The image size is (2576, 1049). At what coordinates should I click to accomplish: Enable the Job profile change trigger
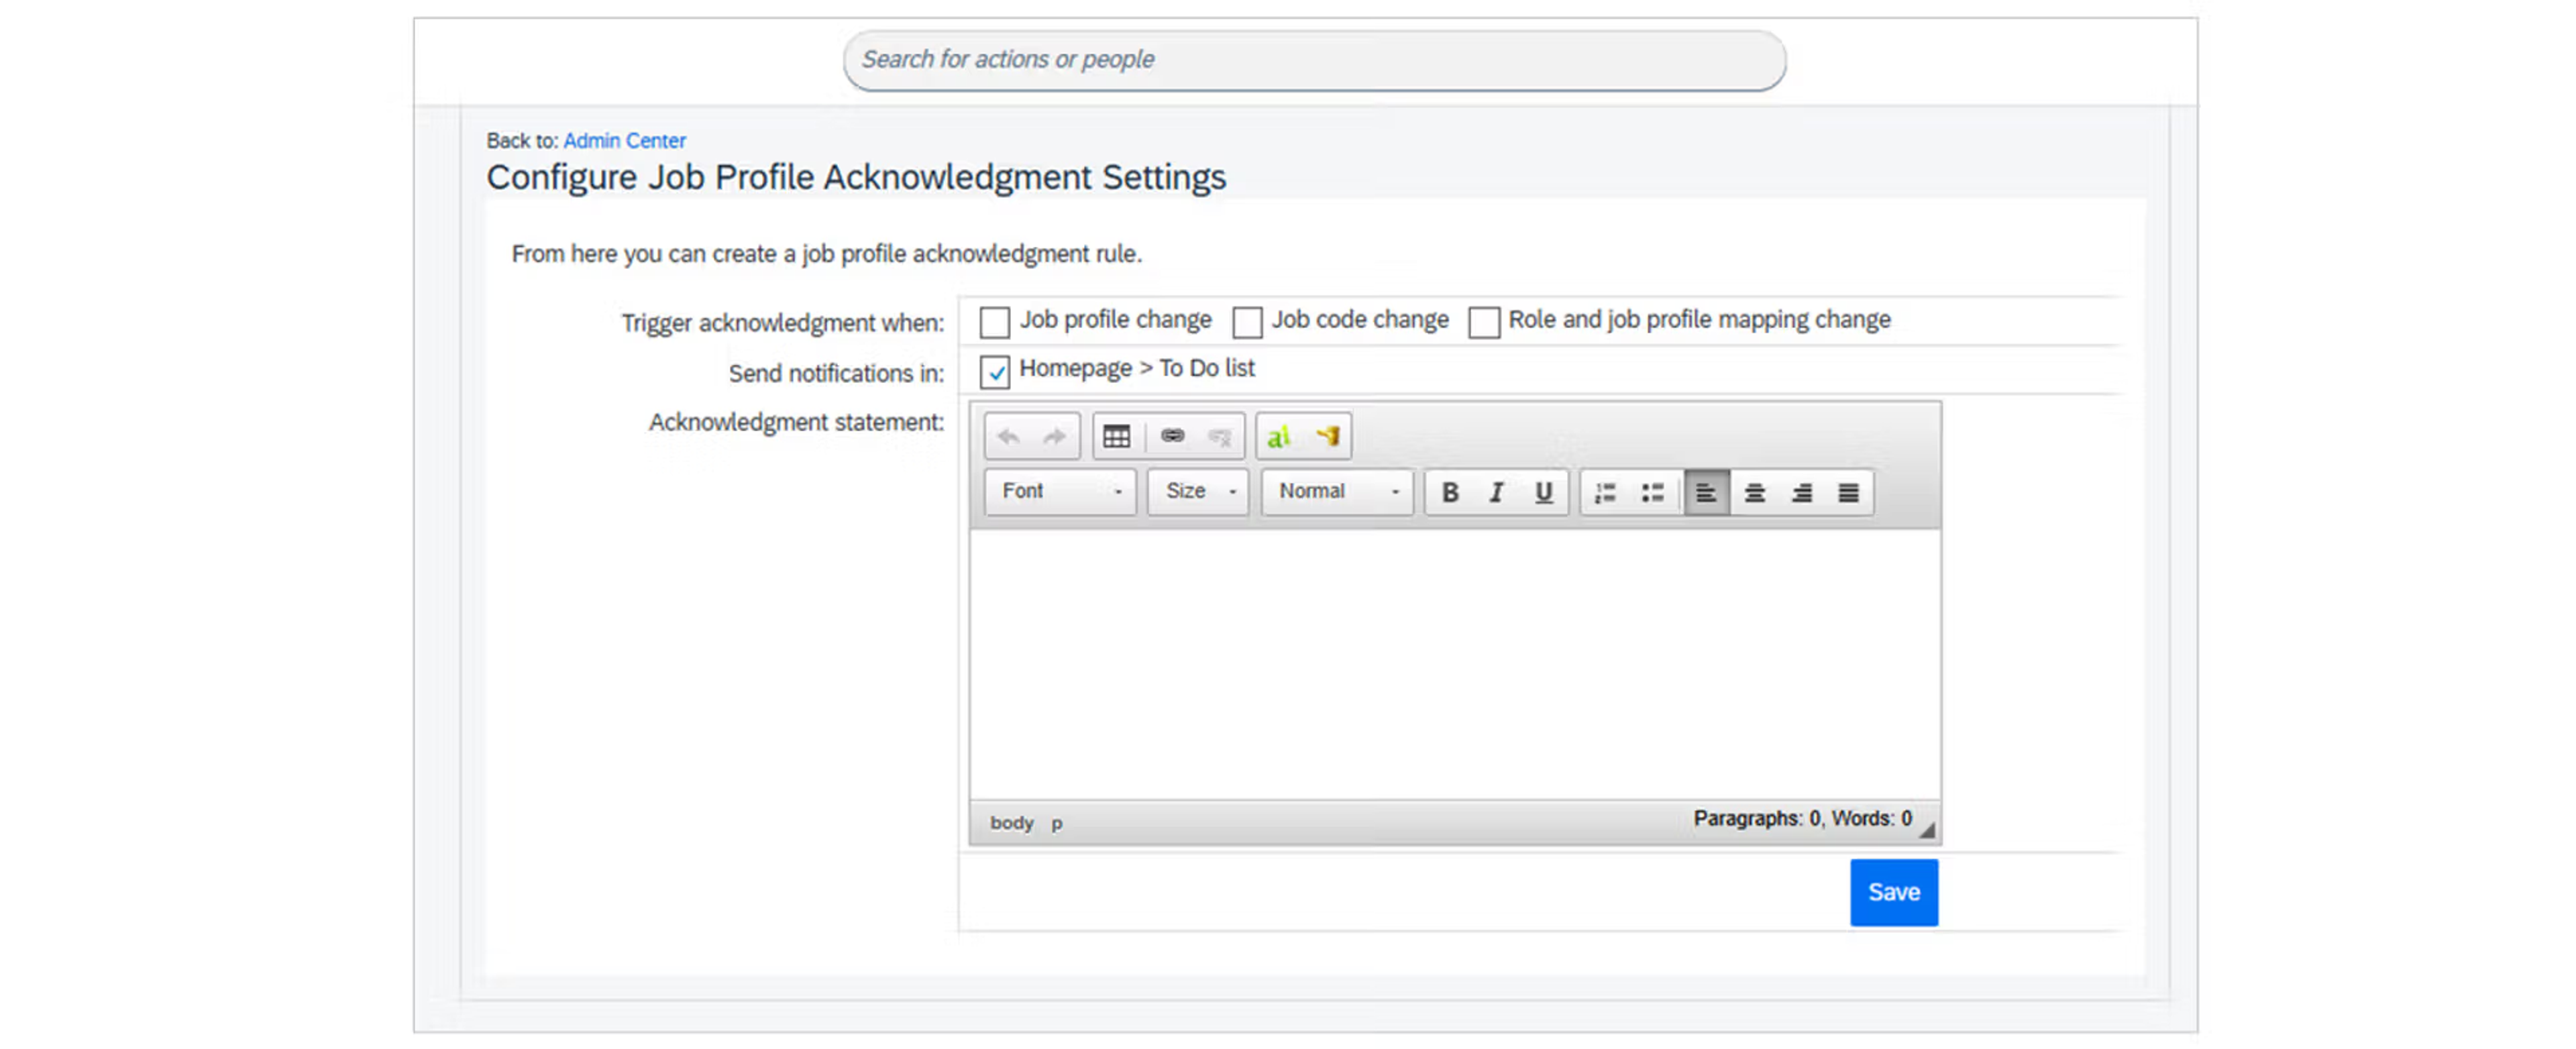click(x=994, y=322)
